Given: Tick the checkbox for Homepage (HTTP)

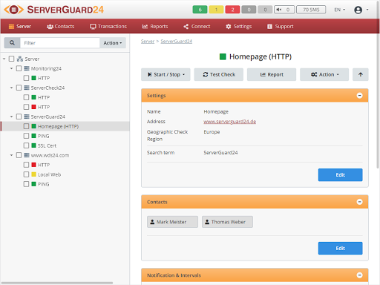Looking at the screenshot, I should pyautogui.click(x=26, y=126).
